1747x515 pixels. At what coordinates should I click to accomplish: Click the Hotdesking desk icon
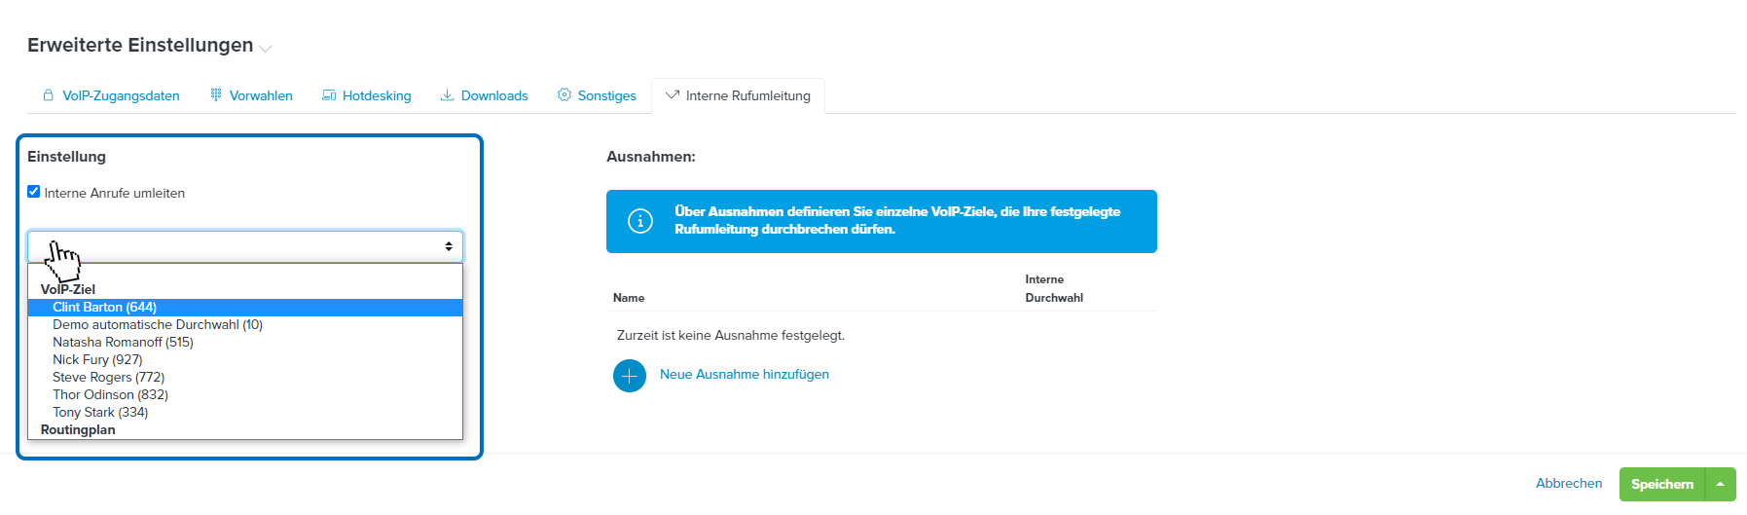coord(329,95)
